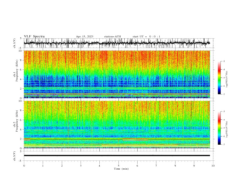Click the "6" kHz tick on ch.1 spectrogram

[22, 70]
